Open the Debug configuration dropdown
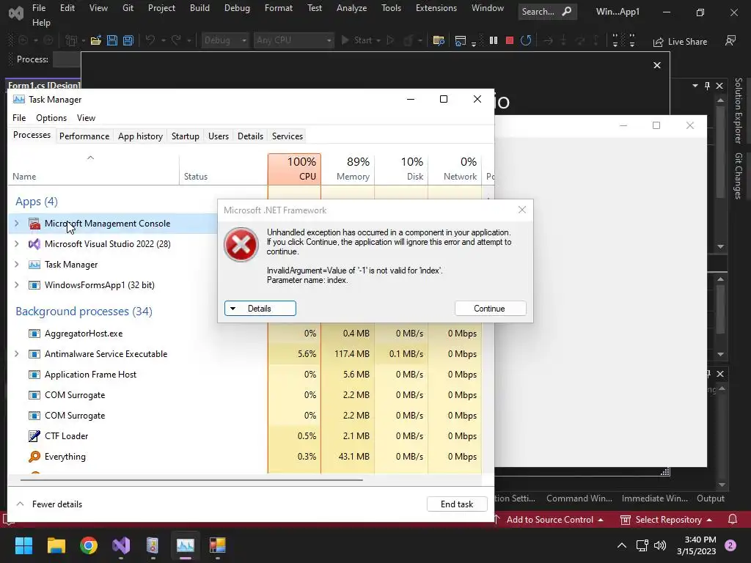Viewport: 751px width, 563px height. click(225, 41)
